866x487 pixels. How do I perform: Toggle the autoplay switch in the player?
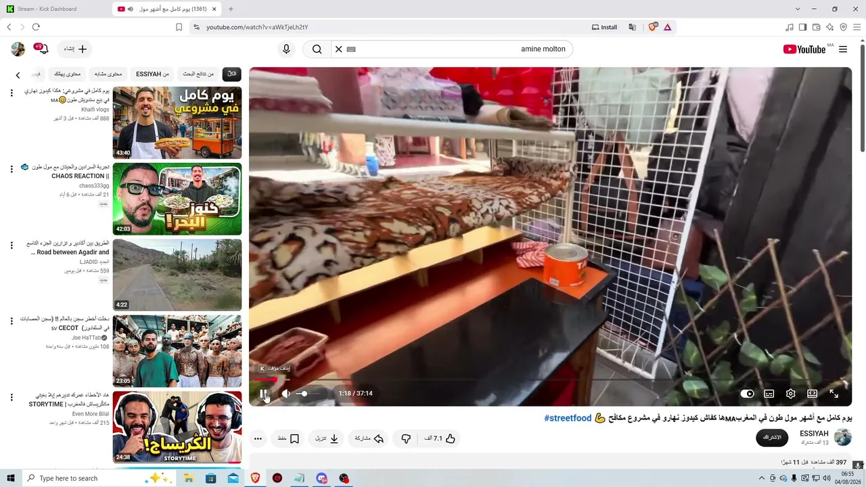point(747,394)
